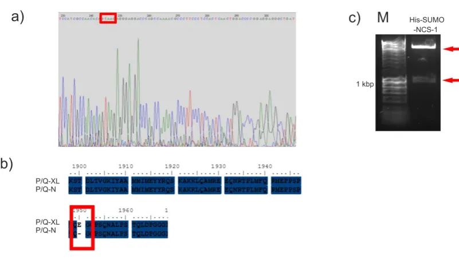Screen dimensions: 459x266
Task: Click the "KST" segment in the P/Q-XL row
Action: [x=75, y=181]
